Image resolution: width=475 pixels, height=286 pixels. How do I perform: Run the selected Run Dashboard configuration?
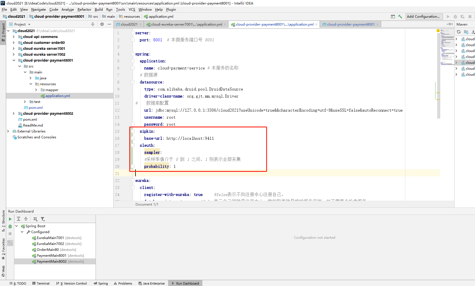click(10, 219)
